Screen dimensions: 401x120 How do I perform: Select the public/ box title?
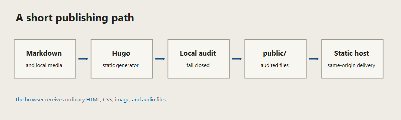coord(275,53)
